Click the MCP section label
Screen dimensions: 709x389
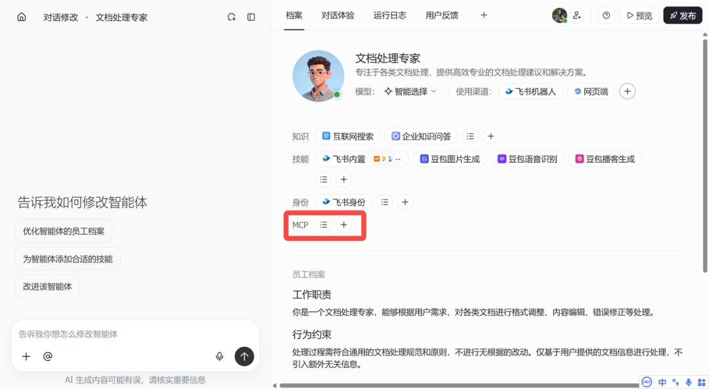pos(300,225)
